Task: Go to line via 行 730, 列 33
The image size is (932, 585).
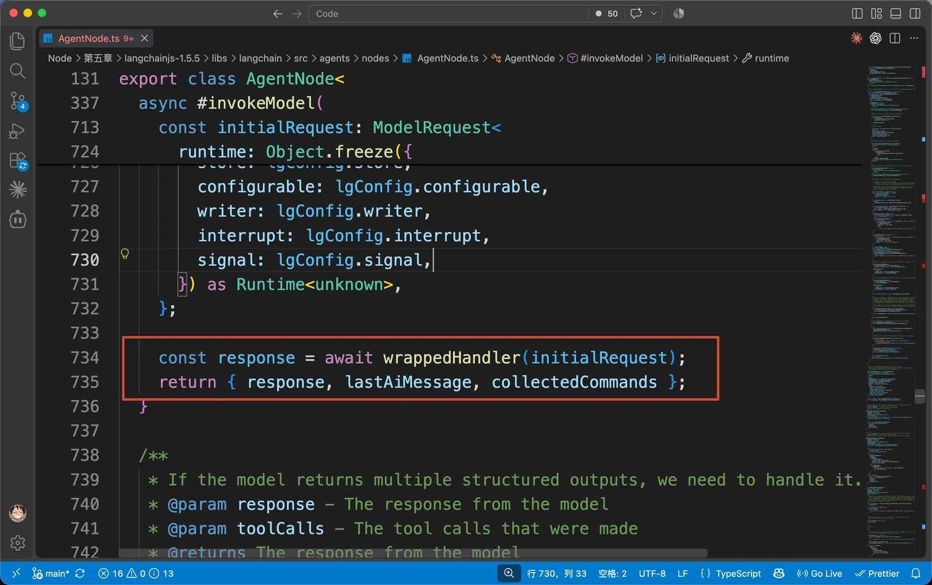Action: [556, 573]
